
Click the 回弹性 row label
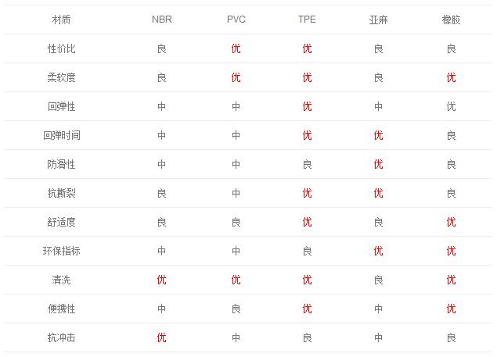tap(61, 106)
